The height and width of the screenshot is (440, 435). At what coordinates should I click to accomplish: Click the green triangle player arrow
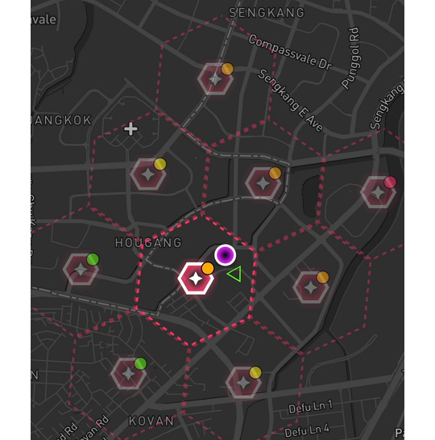pyautogui.click(x=235, y=274)
